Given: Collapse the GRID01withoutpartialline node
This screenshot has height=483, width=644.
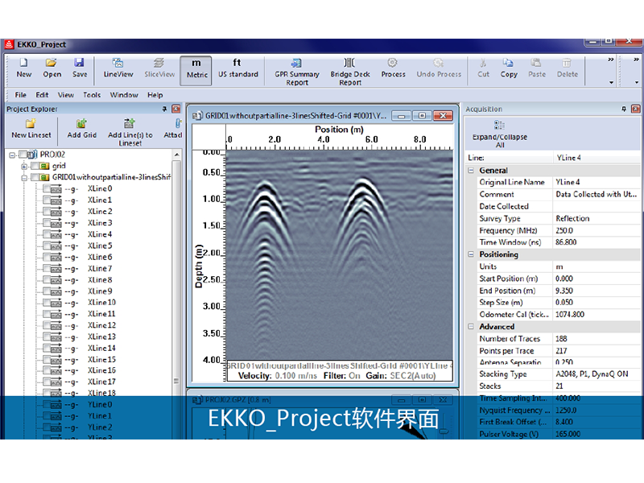Looking at the screenshot, I should 24,178.
